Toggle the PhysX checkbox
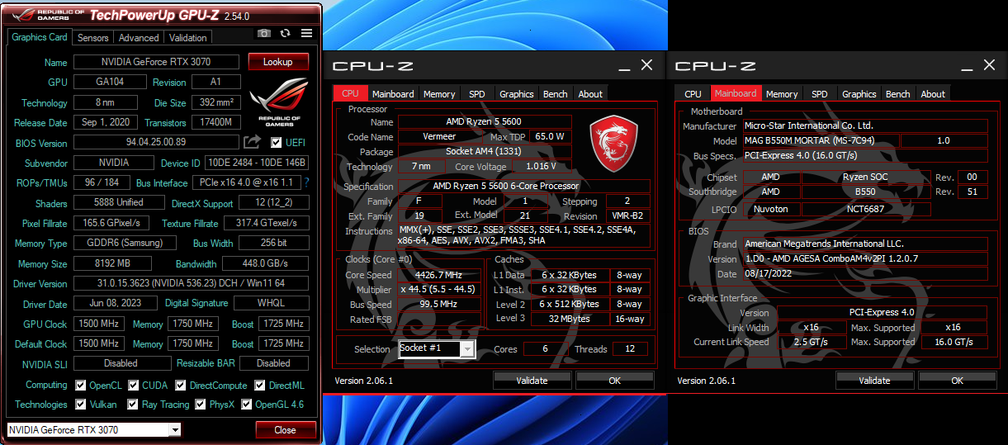Viewport: 1008px width, 445px height. (x=201, y=405)
